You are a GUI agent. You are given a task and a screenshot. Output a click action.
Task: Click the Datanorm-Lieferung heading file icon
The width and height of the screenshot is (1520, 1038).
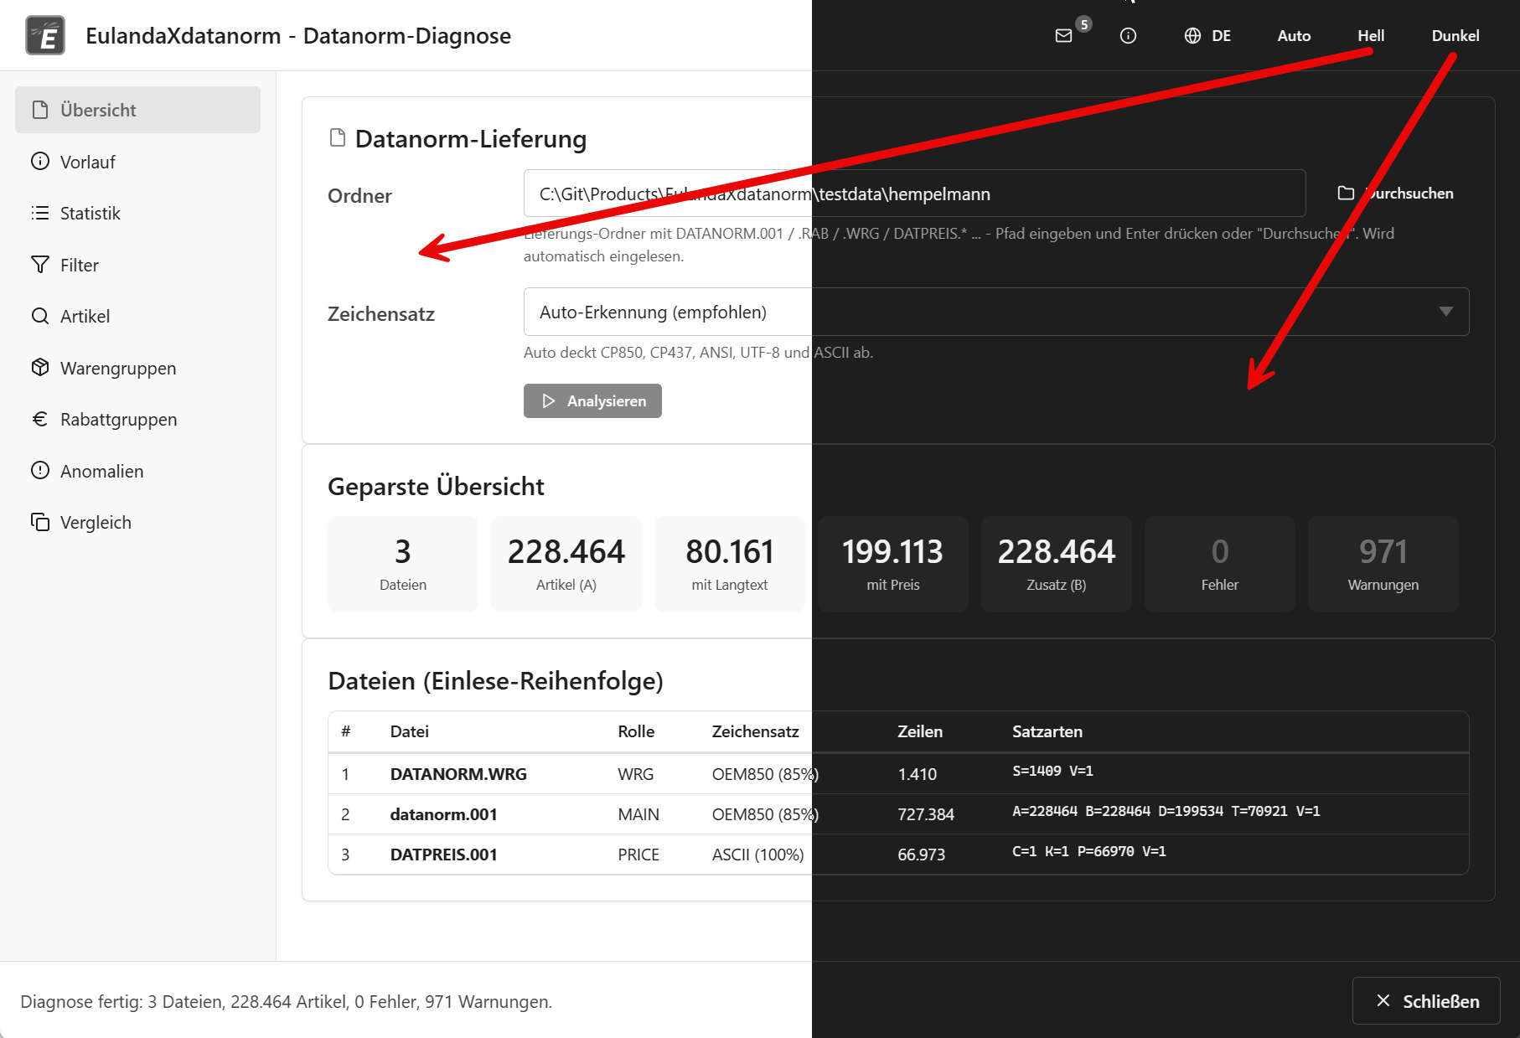coord(338,137)
